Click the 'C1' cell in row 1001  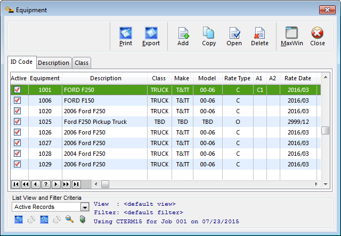(x=260, y=90)
